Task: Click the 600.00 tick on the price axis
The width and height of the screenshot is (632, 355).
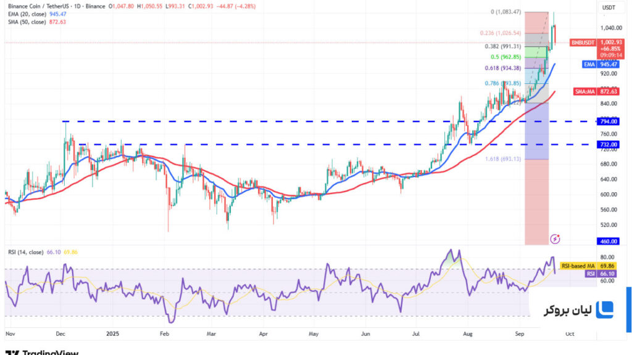Action: coord(609,194)
